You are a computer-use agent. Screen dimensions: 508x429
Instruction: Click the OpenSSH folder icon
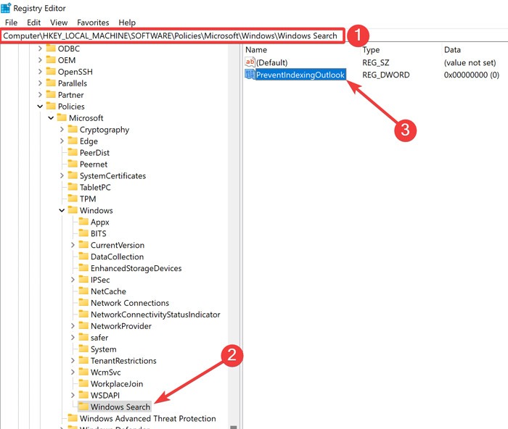point(51,71)
